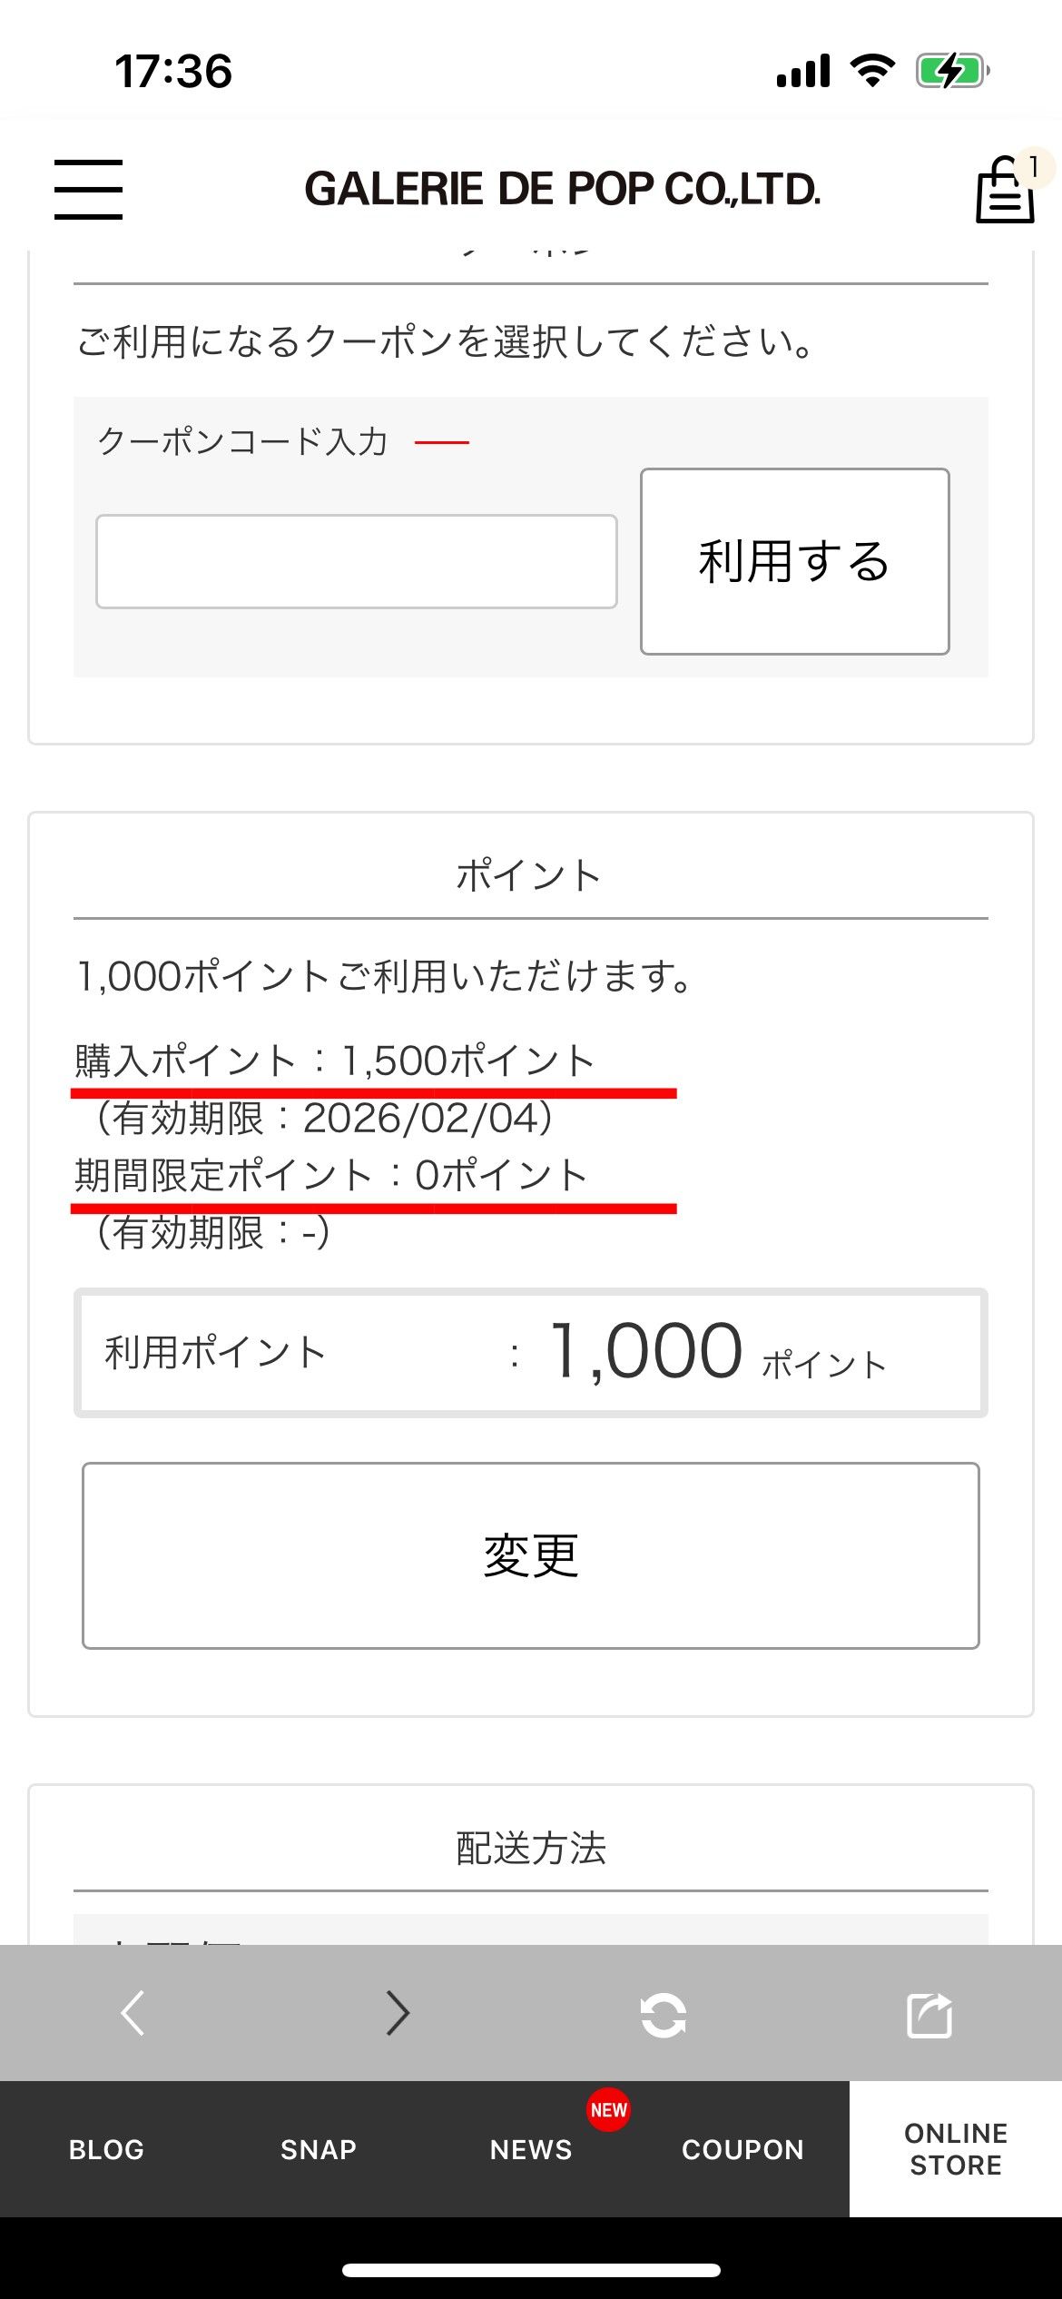Tap the battery charging indicator

click(x=951, y=71)
